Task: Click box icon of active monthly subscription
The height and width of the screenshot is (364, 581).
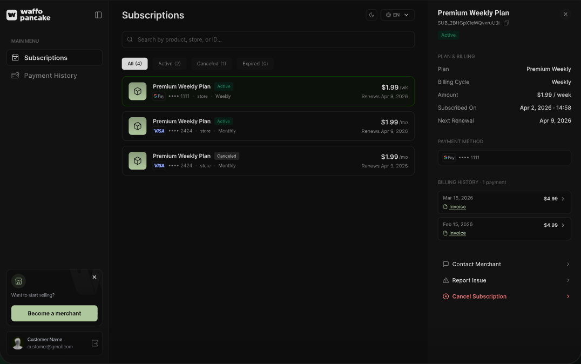Action: pos(138,126)
